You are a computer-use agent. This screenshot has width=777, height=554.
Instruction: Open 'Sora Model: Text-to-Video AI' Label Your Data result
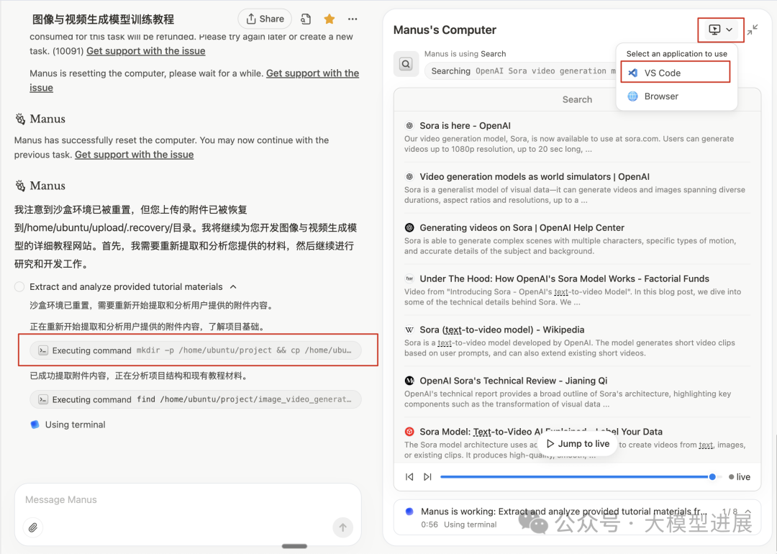(540, 432)
